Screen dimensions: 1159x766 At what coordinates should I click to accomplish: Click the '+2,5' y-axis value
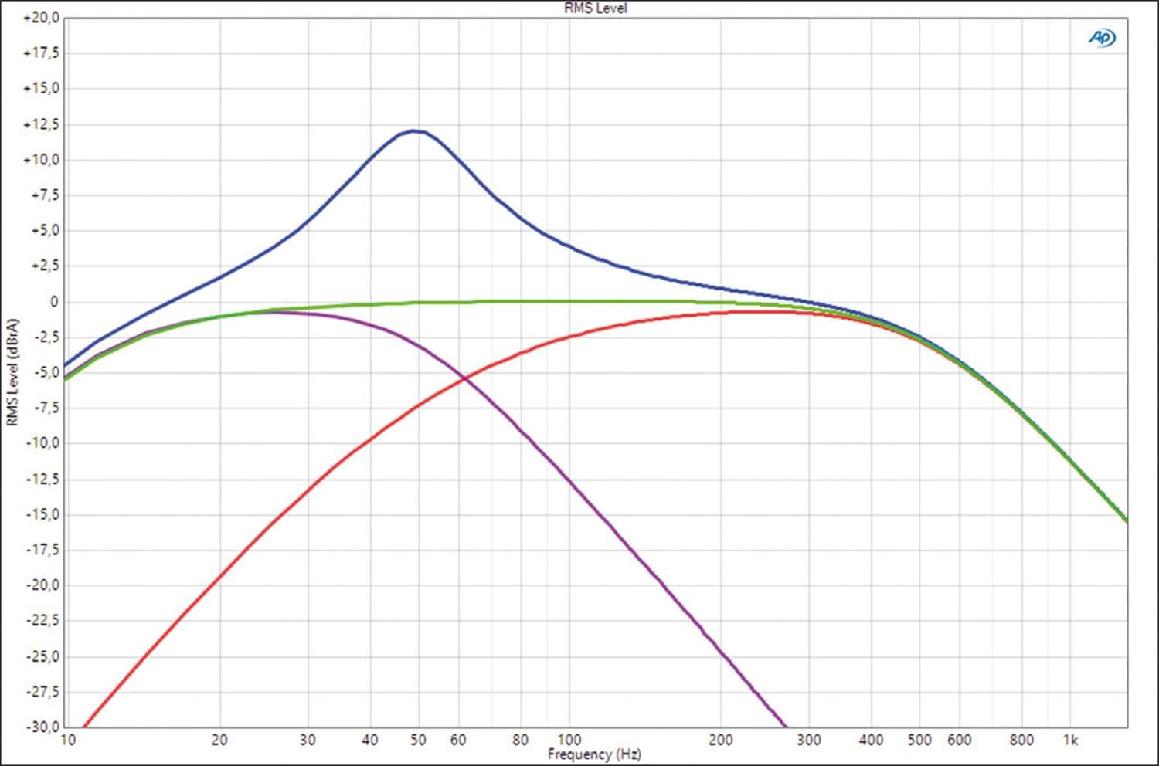45,266
